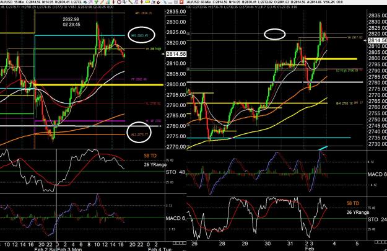The width and height of the screenshot is (387, 251).
Task: Click the MACD 6 label on the 60 Min chart
Action: pyautogui.click(x=377, y=174)
